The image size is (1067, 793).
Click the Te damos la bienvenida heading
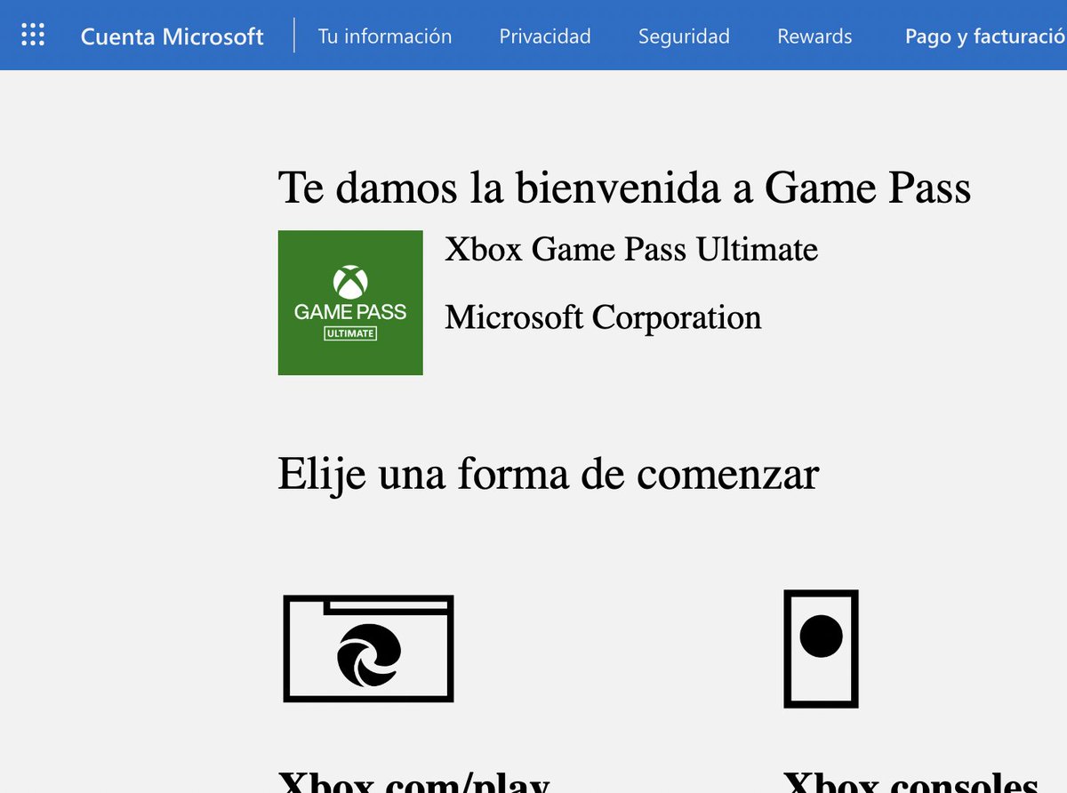(624, 188)
